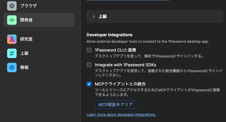Enable 1Password CLIと連携 checkbox
This screenshot has height=122, width=226.
point(89,50)
